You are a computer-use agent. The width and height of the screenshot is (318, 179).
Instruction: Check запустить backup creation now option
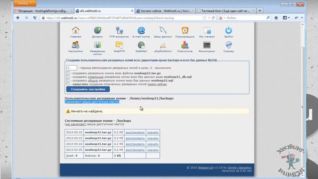(x=68, y=84)
